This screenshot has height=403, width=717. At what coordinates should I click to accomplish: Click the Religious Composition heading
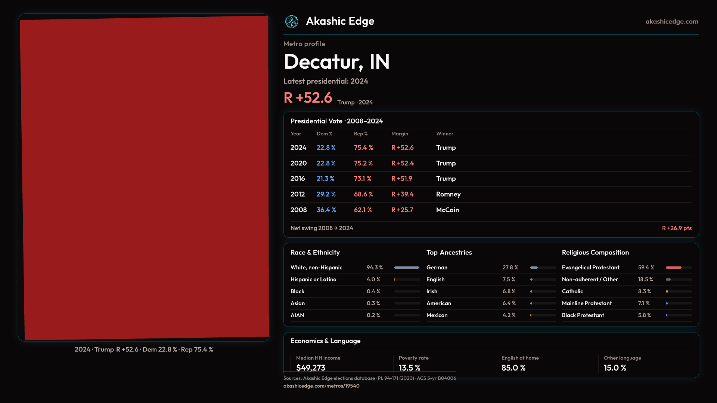pyautogui.click(x=595, y=253)
